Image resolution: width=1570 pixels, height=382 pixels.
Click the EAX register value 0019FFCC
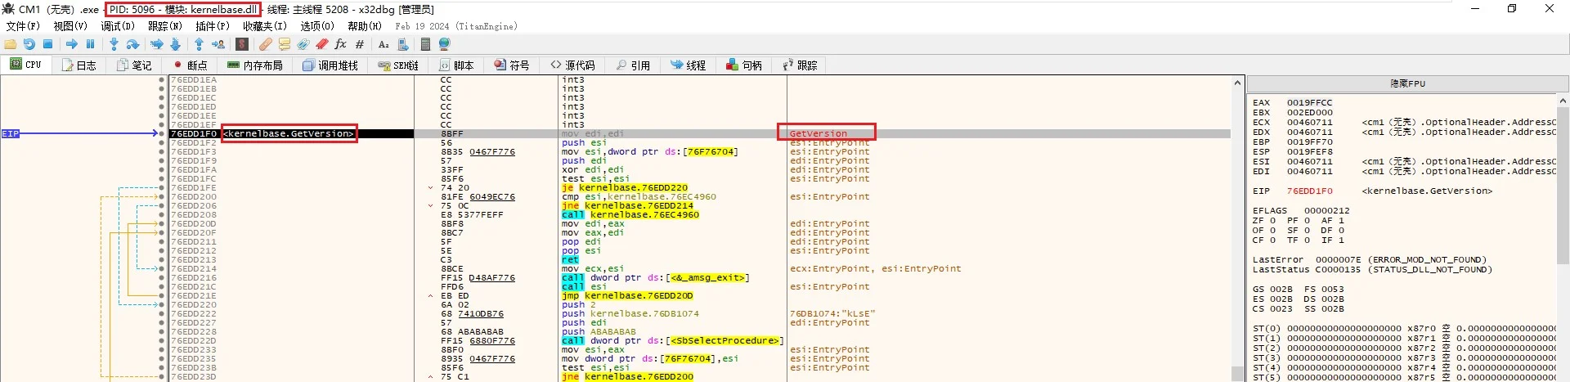tap(1309, 103)
